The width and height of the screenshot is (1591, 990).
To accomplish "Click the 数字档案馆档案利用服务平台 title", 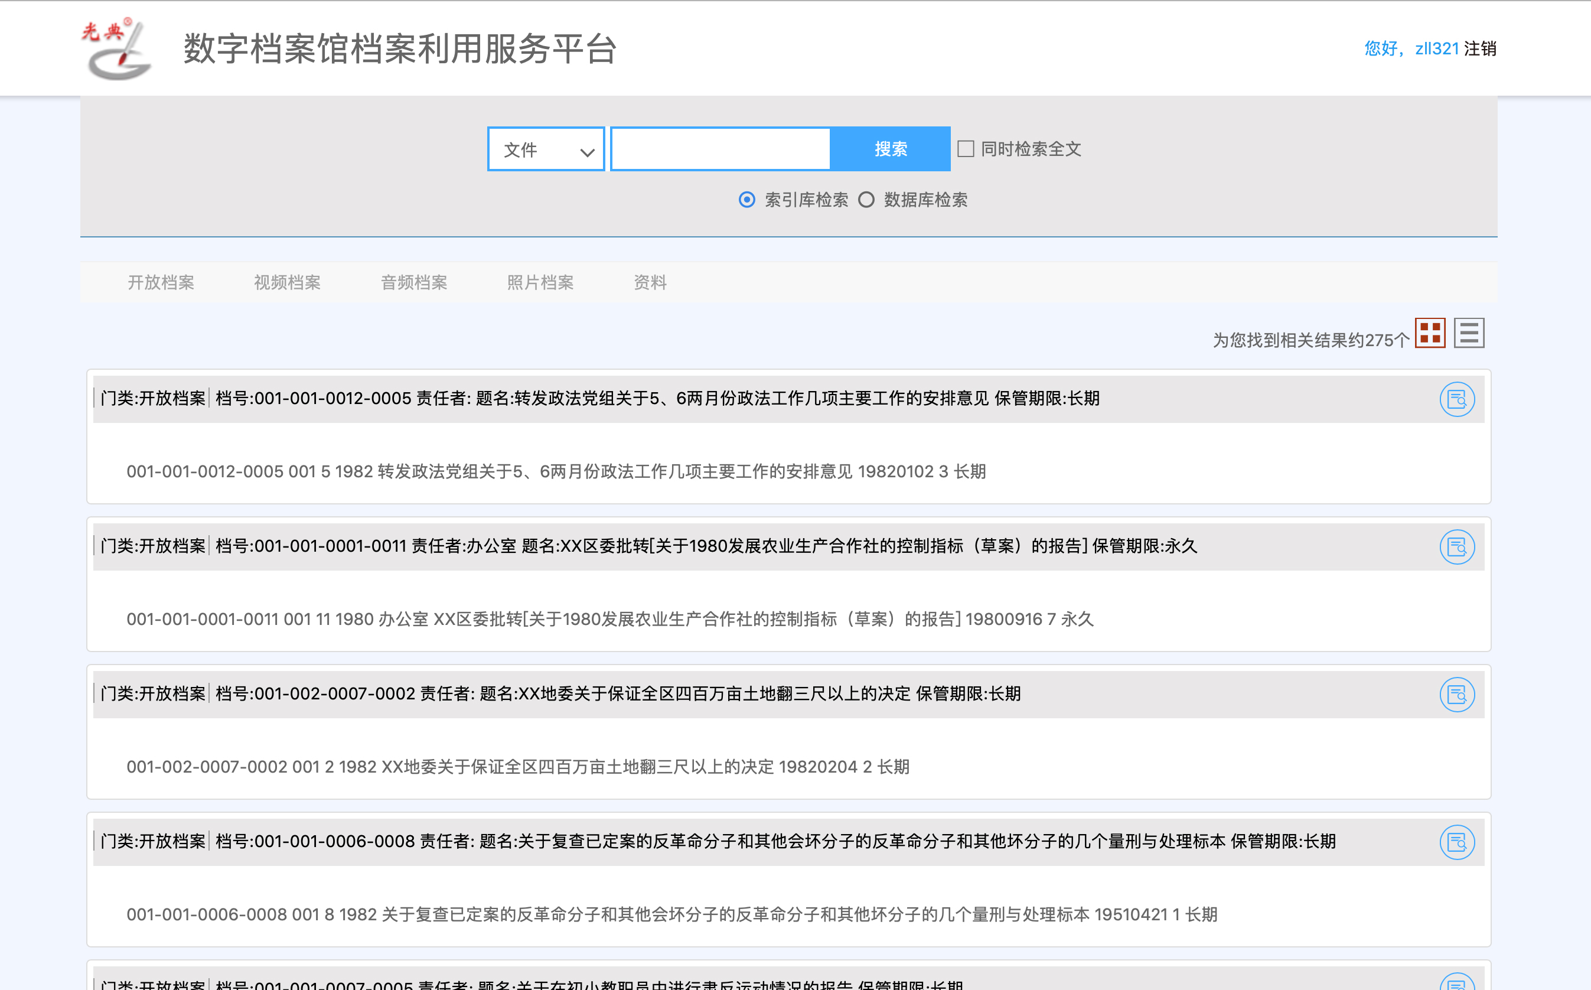I will tap(400, 49).
